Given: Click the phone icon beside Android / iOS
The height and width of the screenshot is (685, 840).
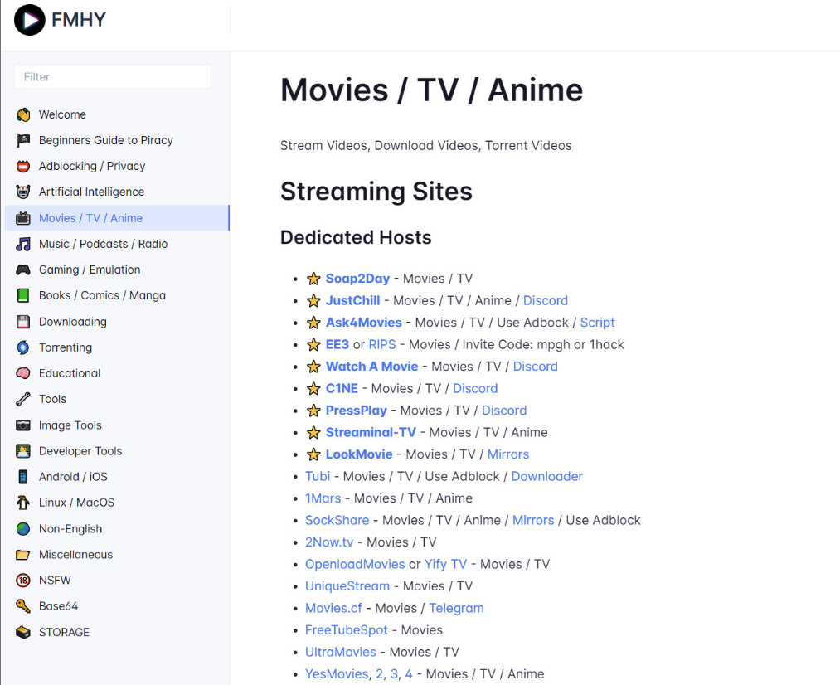Looking at the screenshot, I should [x=23, y=477].
